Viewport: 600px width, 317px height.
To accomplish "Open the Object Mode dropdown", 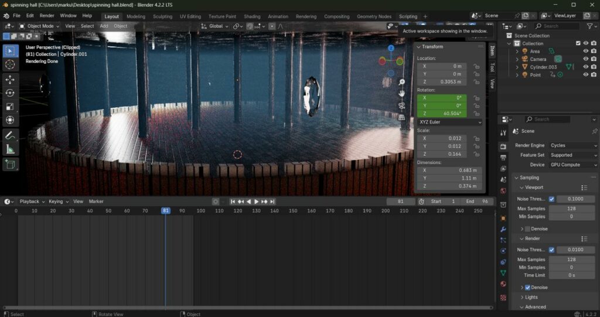I will point(39,26).
